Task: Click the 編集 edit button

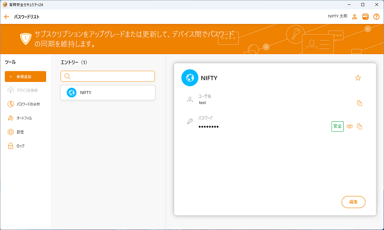Action: click(x=353, y=202)
